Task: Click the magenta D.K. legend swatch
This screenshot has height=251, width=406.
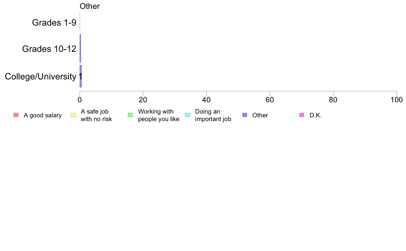Action: pos(302,115)
